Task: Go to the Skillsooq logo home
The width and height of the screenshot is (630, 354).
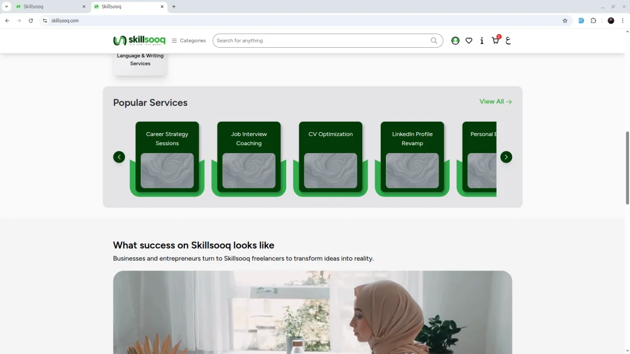Action: [139, 40]
